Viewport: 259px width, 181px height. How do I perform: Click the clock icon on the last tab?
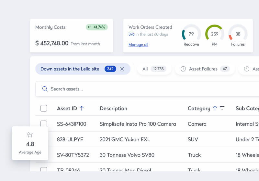point(247,69)
